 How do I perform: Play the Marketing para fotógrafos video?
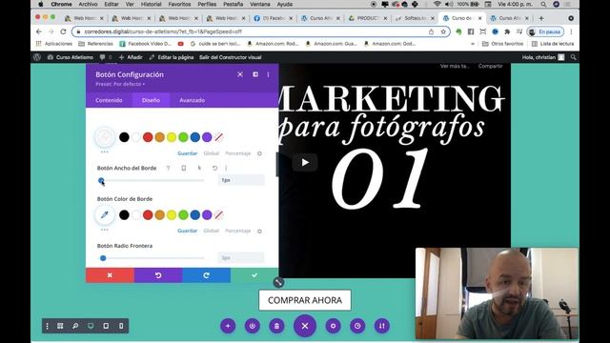305,163
